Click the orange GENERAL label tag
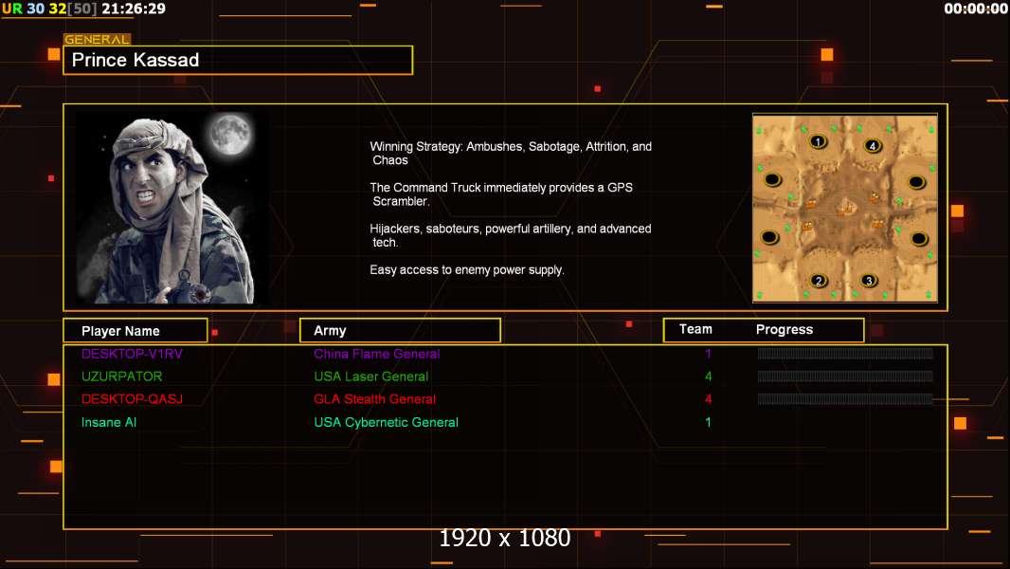The width and height of the screenshot is (1010, 569). [x=97, y=39]
